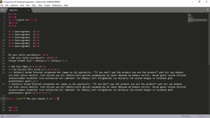Click the vertical scrollbar at the right edge

click(209, 39)
